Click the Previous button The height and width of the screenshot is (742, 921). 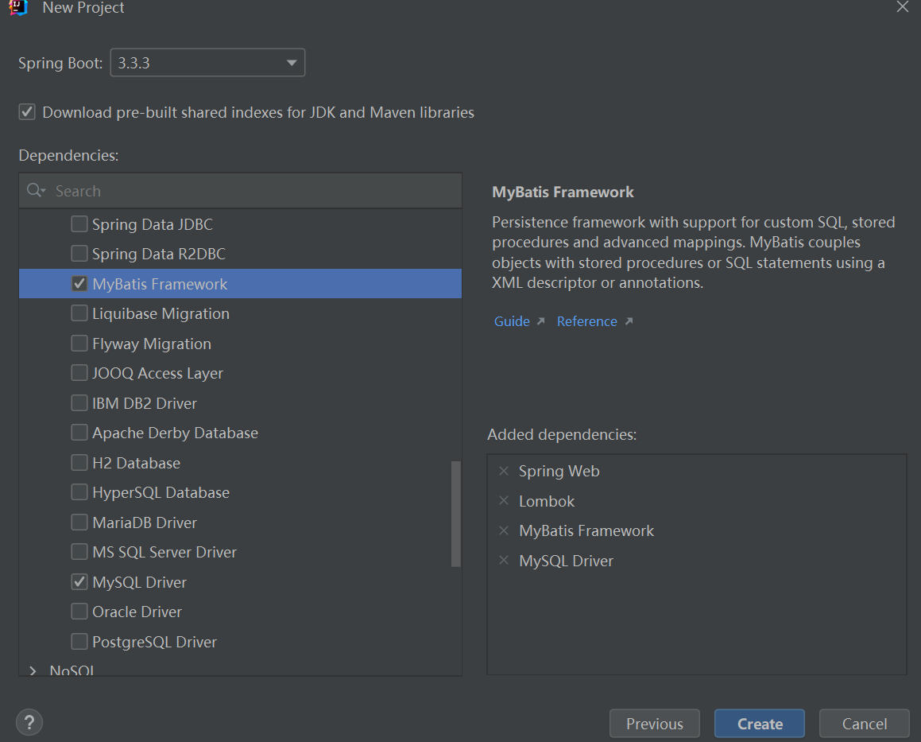coord(654,723)
